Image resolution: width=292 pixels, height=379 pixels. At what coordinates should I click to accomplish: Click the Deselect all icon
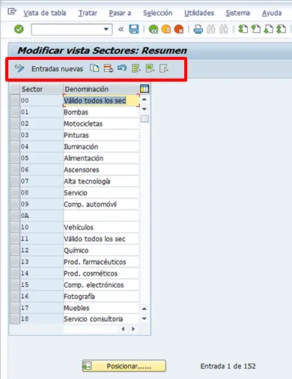coord(164,68)
